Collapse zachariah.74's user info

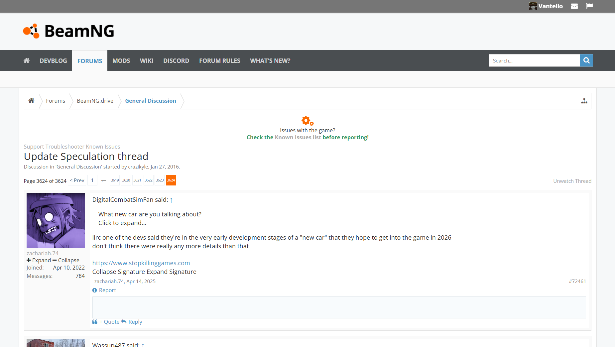66,260
